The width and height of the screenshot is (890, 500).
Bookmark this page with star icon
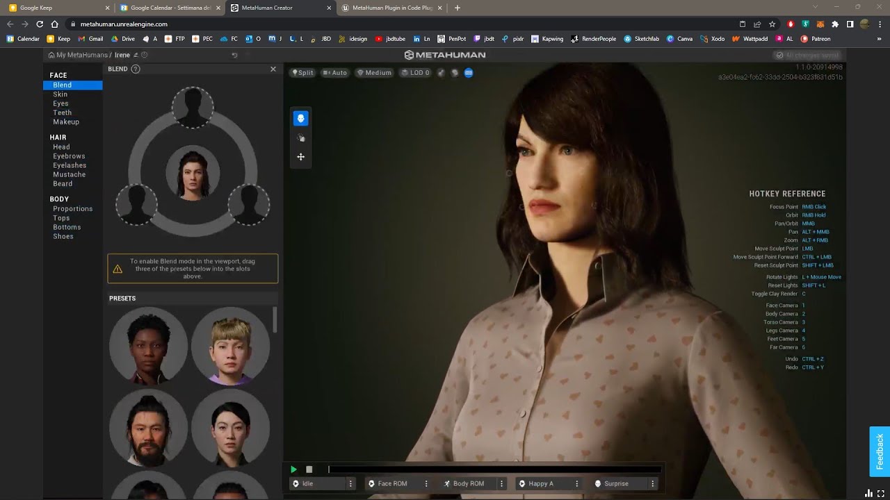(772, 24)
